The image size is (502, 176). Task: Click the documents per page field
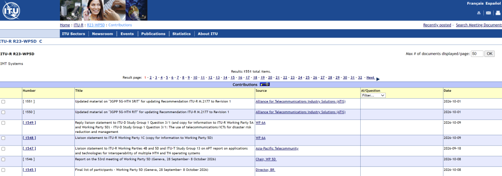point(477,54)
